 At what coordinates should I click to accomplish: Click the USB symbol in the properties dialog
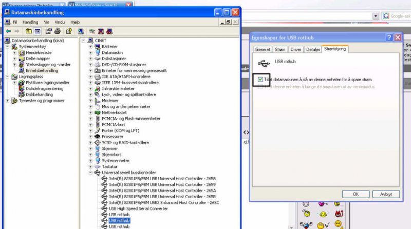pyautogui.click(x=264, y=63)
